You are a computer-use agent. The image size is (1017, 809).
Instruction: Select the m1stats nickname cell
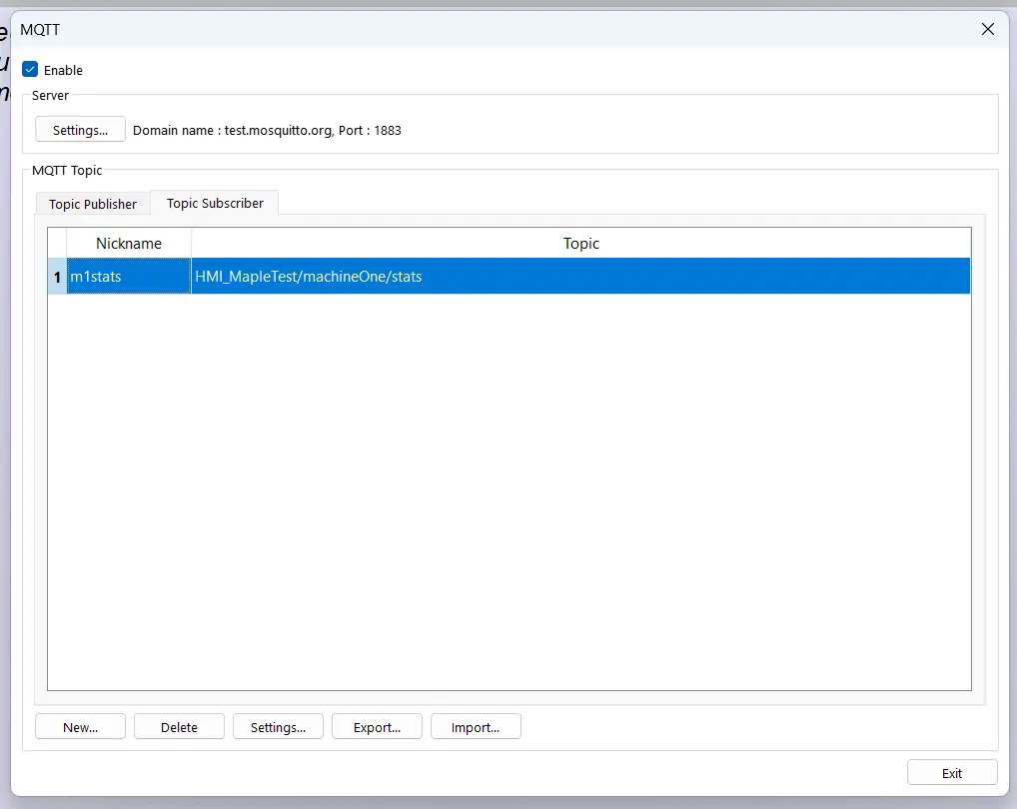(128, 277)
